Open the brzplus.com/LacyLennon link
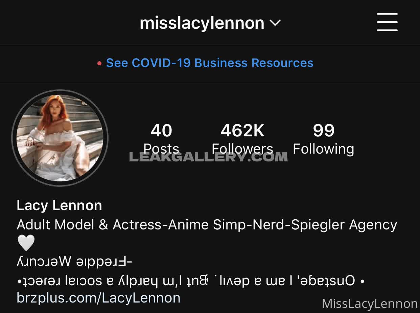 98,298
